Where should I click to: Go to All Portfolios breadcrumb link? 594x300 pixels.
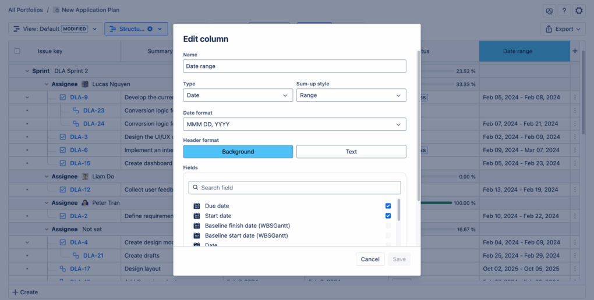coord(26,10)
